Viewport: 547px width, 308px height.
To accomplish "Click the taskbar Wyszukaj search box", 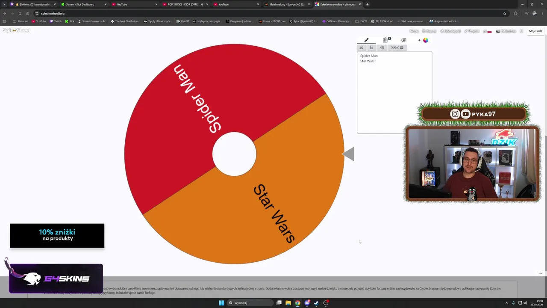I will pyautogui.click(x=250, y=303).
